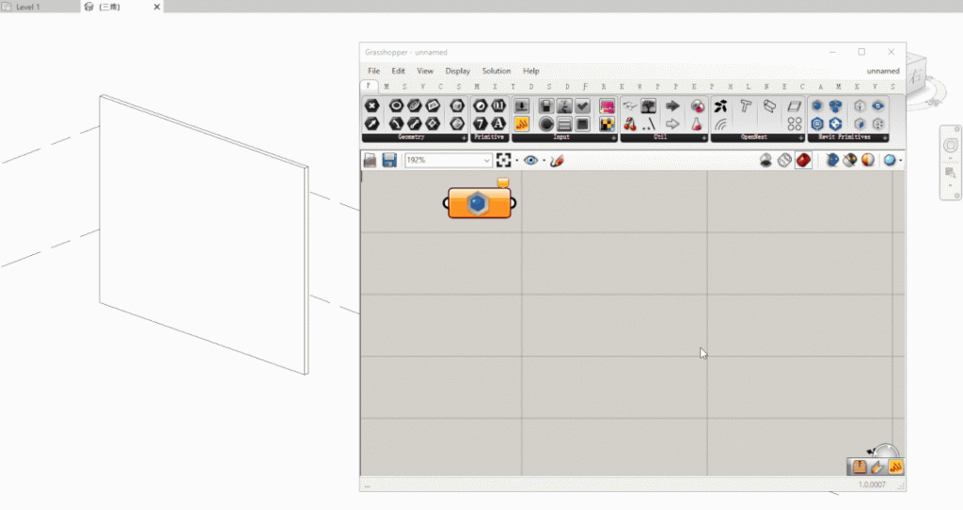Add the Text A primitive parameter
This screenshot has height=510, width=963.
[498, 123]
